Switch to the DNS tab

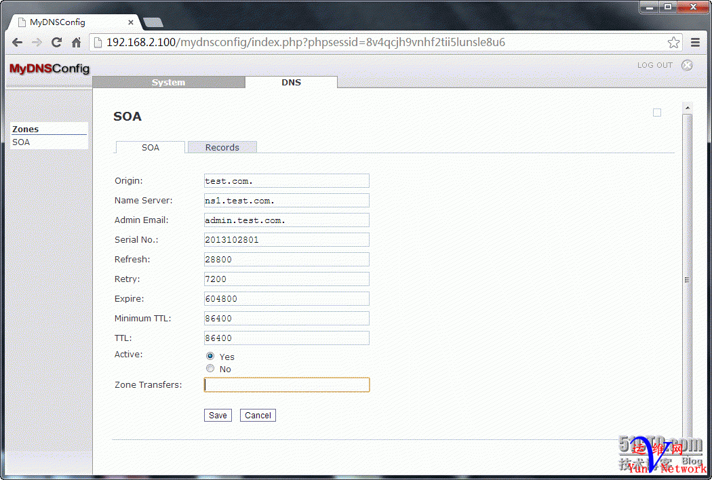pos(291,82)
